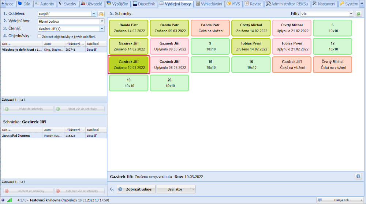
Task: Switch to the Dispečink tab
Action: click(144, 4)
